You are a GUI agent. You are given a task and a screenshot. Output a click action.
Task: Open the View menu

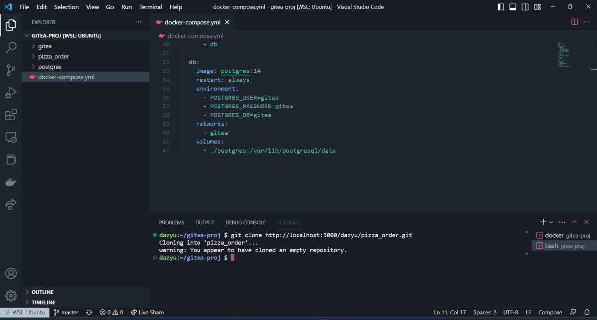[x=93, y=7]
